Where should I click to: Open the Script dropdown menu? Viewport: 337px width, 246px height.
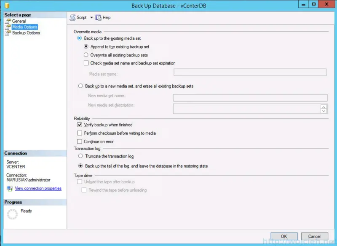click(x=92, y=17)
